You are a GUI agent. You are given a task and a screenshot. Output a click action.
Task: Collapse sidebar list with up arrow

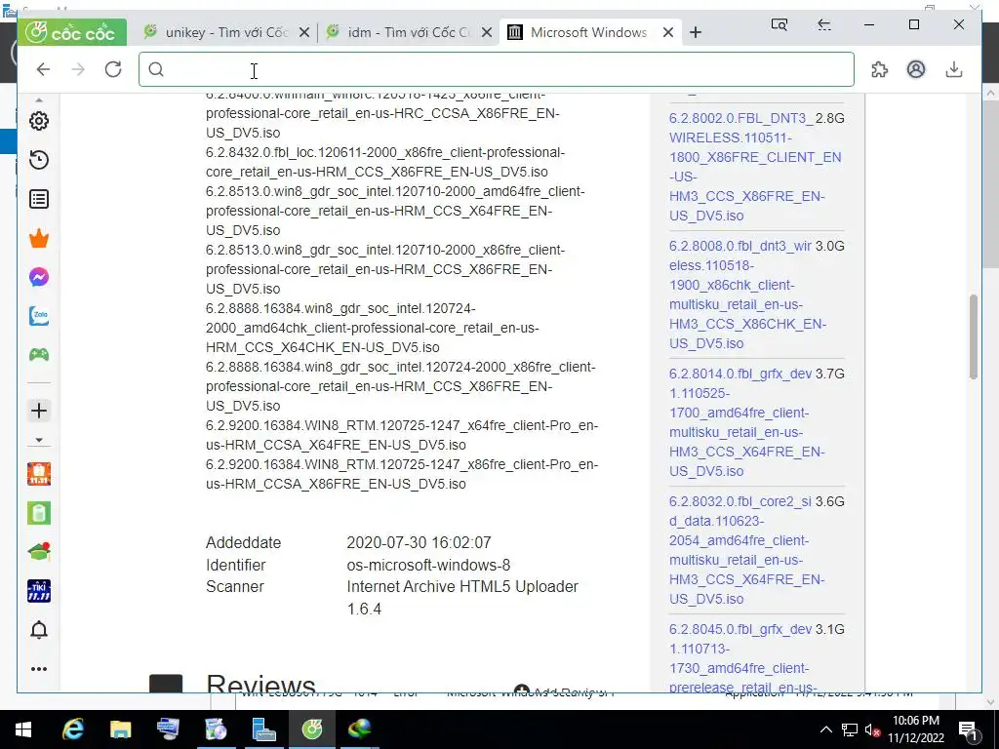click(x=39, y=100)
